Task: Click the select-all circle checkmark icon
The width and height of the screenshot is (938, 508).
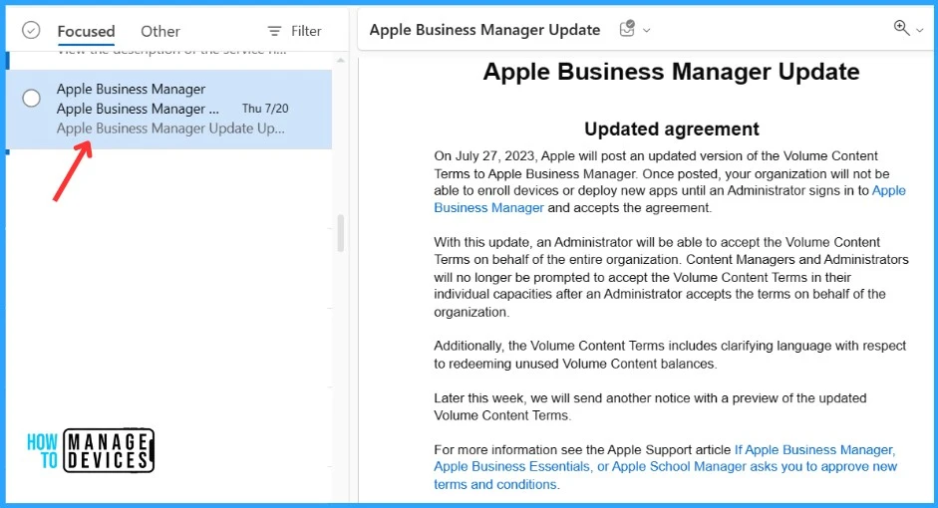Action: pos(31,30)
